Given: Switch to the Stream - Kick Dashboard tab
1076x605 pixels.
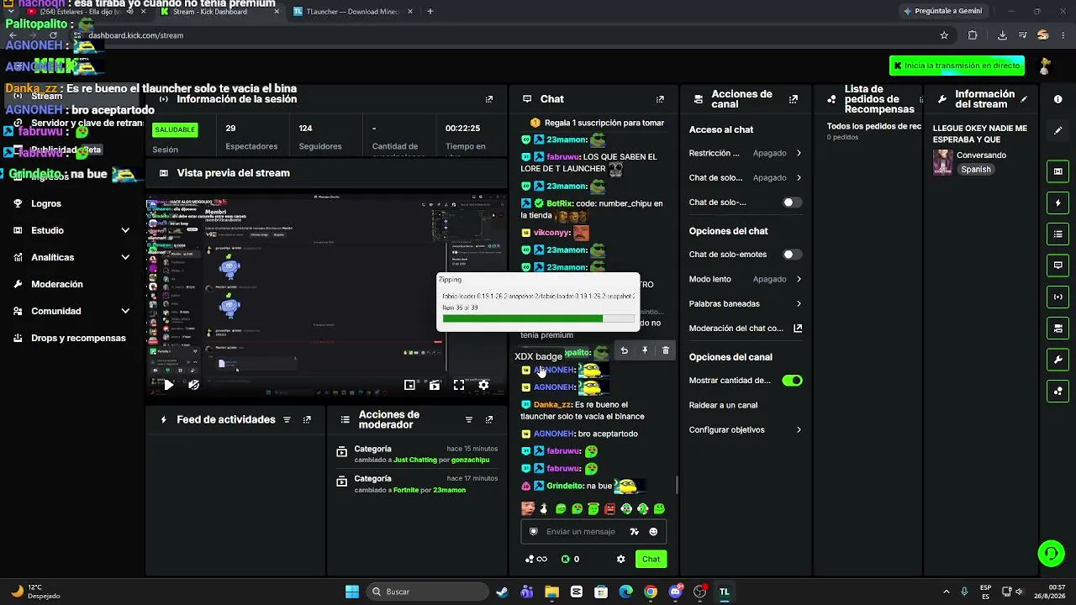Looking at the screenshot, I should tap(219, 12).
